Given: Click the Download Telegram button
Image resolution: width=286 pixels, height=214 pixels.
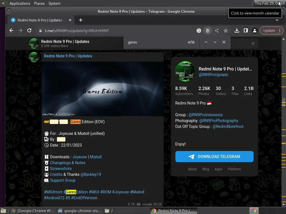Looking at the screenshot, I should 214,157.
